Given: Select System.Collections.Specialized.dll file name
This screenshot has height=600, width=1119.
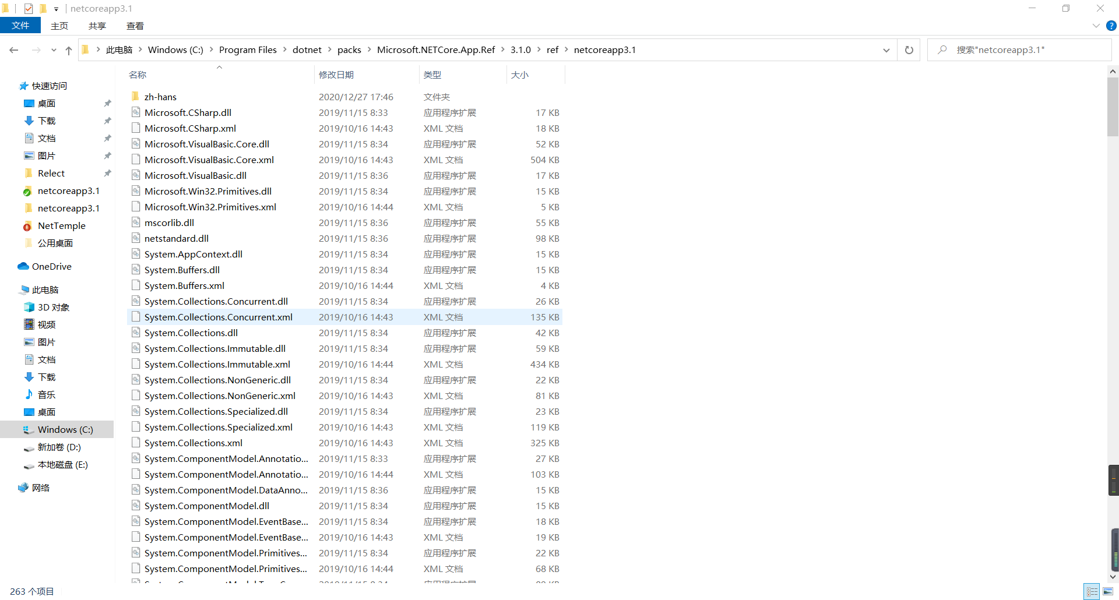Looking at the screenshot, I should [x=216, y=411].
